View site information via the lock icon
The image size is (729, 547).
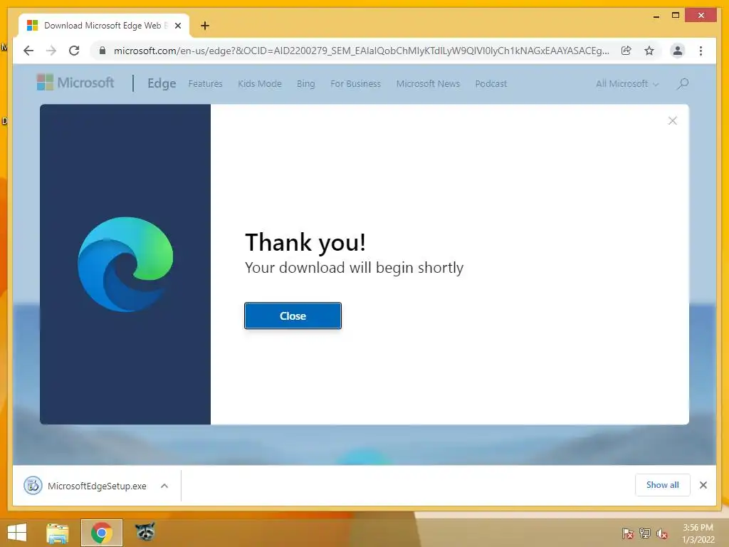coord(103,51)
